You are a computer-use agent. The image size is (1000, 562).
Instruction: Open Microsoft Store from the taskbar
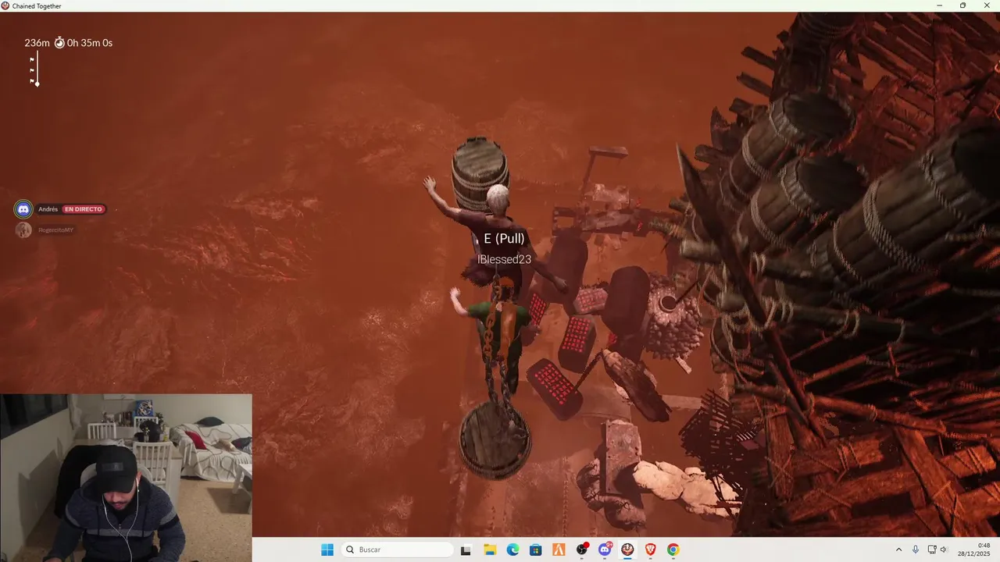[535, 550]
